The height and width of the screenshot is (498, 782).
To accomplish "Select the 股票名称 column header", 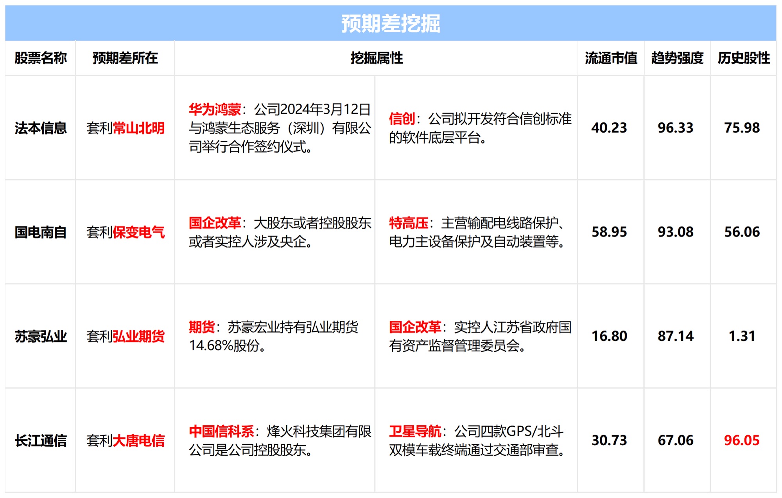I will point(41,58).
